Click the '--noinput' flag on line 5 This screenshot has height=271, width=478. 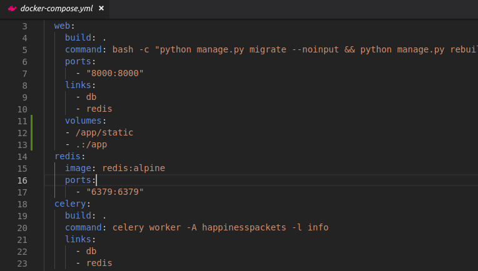[x=315, y=49]
